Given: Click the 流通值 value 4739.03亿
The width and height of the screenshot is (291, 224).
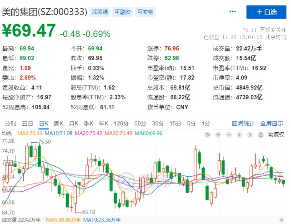Looking at the screenshot, I should click(x=249, y=97).
